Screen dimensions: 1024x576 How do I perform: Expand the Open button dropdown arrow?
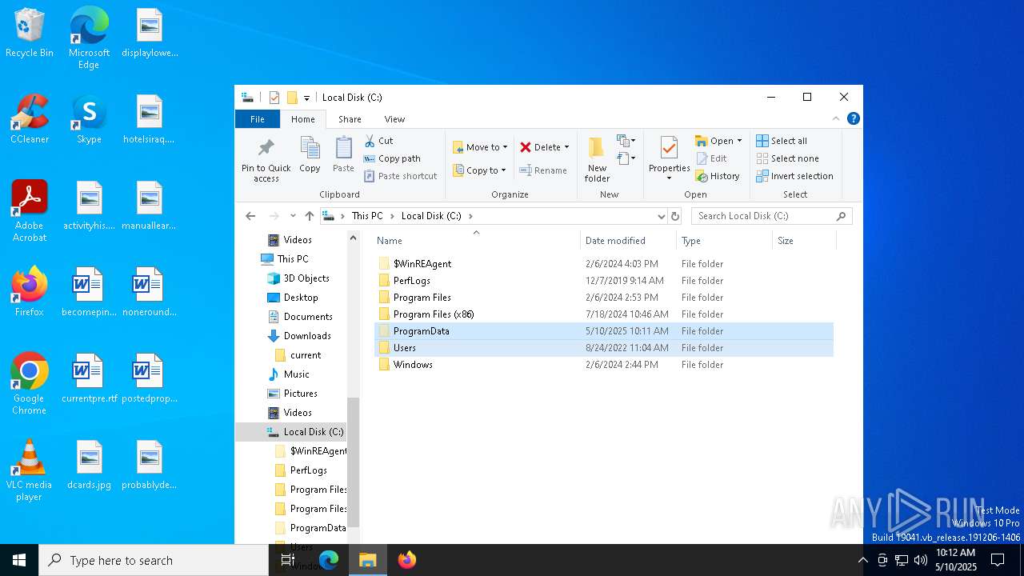tap(739, 141)
